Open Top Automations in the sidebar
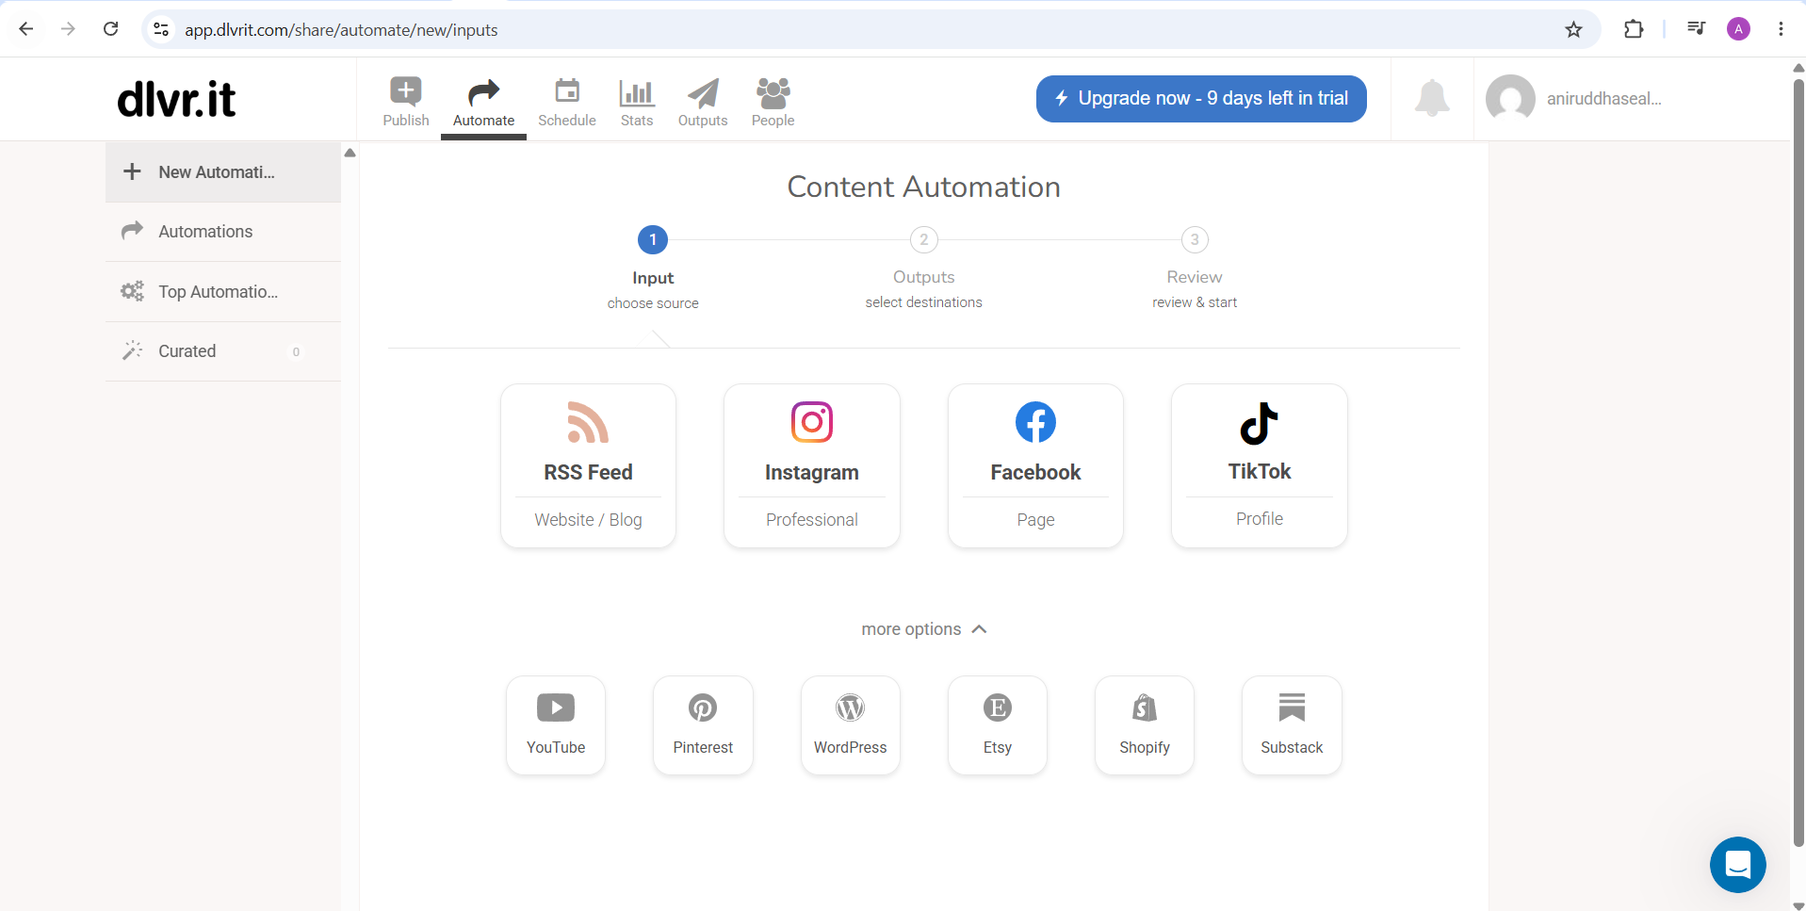 click(223, 292)
